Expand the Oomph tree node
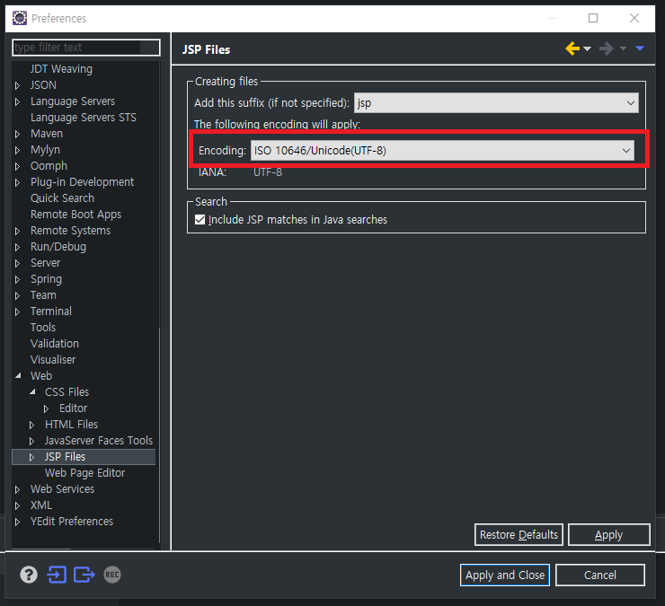 click(17, 166)
